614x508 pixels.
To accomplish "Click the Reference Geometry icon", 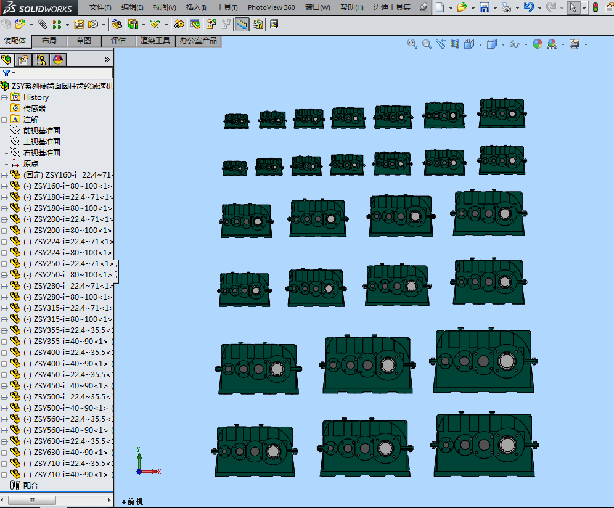I will (155, 24).
